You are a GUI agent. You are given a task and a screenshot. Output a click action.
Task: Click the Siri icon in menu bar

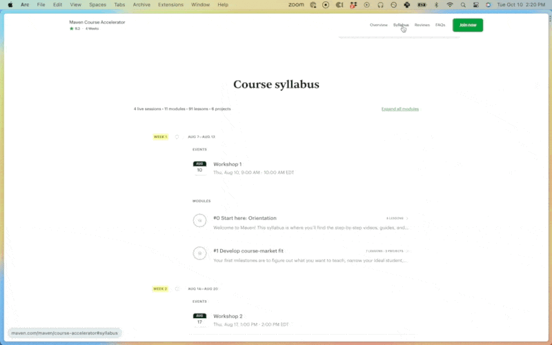click(x=488, y=5)
